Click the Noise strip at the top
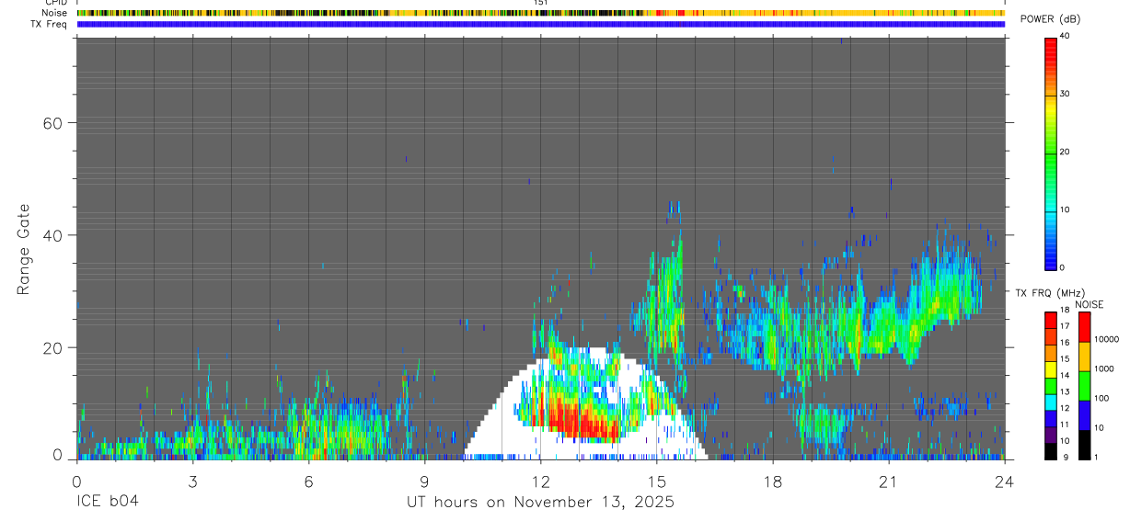The height and width of the screenshot is (521, 1130). click(540, 13)
